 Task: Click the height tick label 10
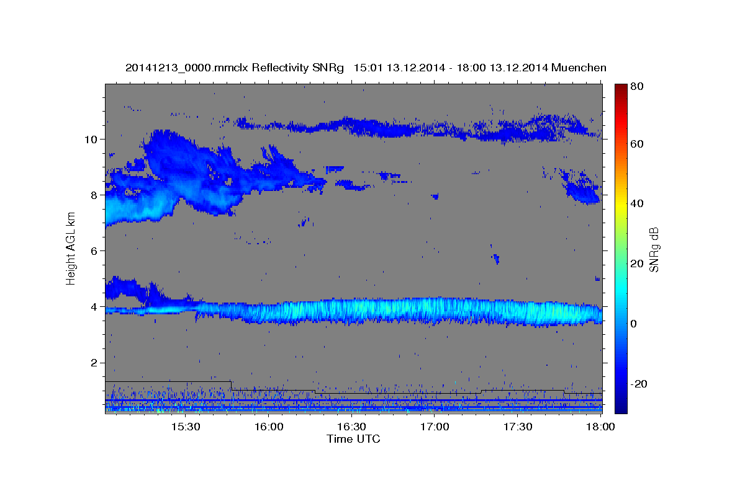click(x=92, y=139)
